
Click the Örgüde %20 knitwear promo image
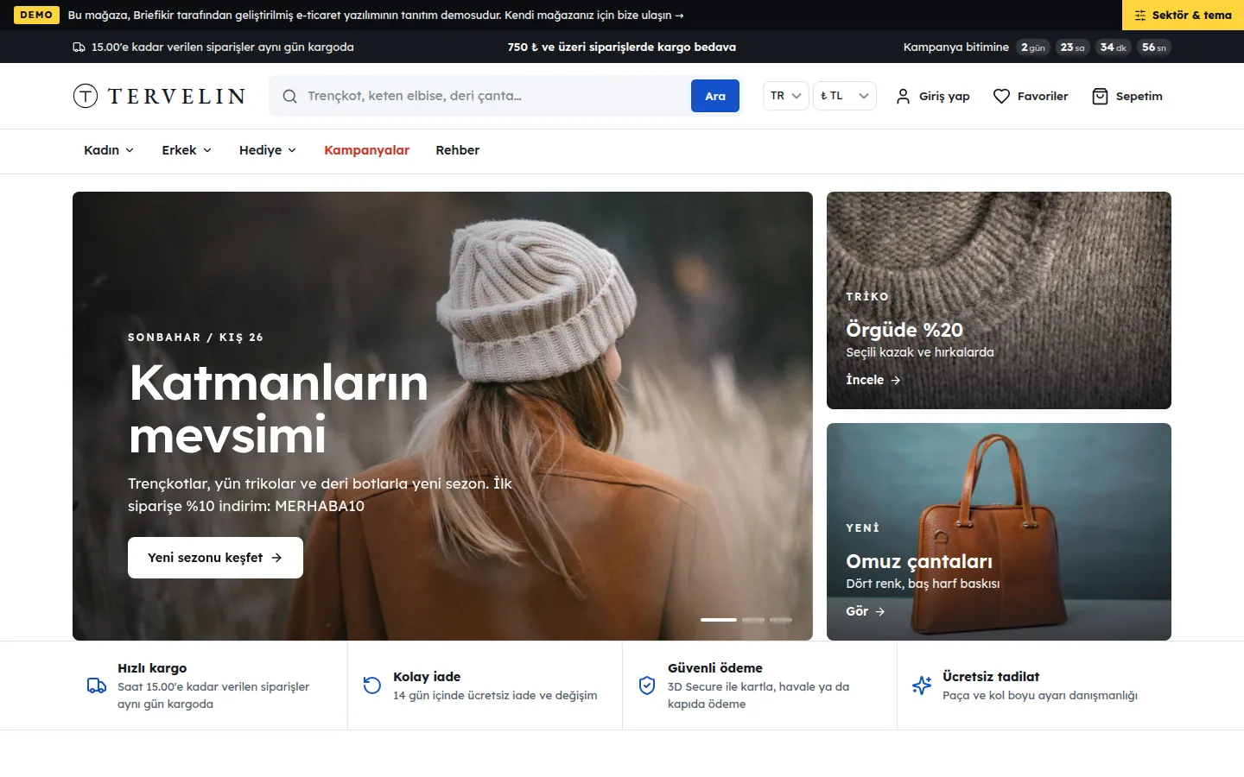[999, 300]
